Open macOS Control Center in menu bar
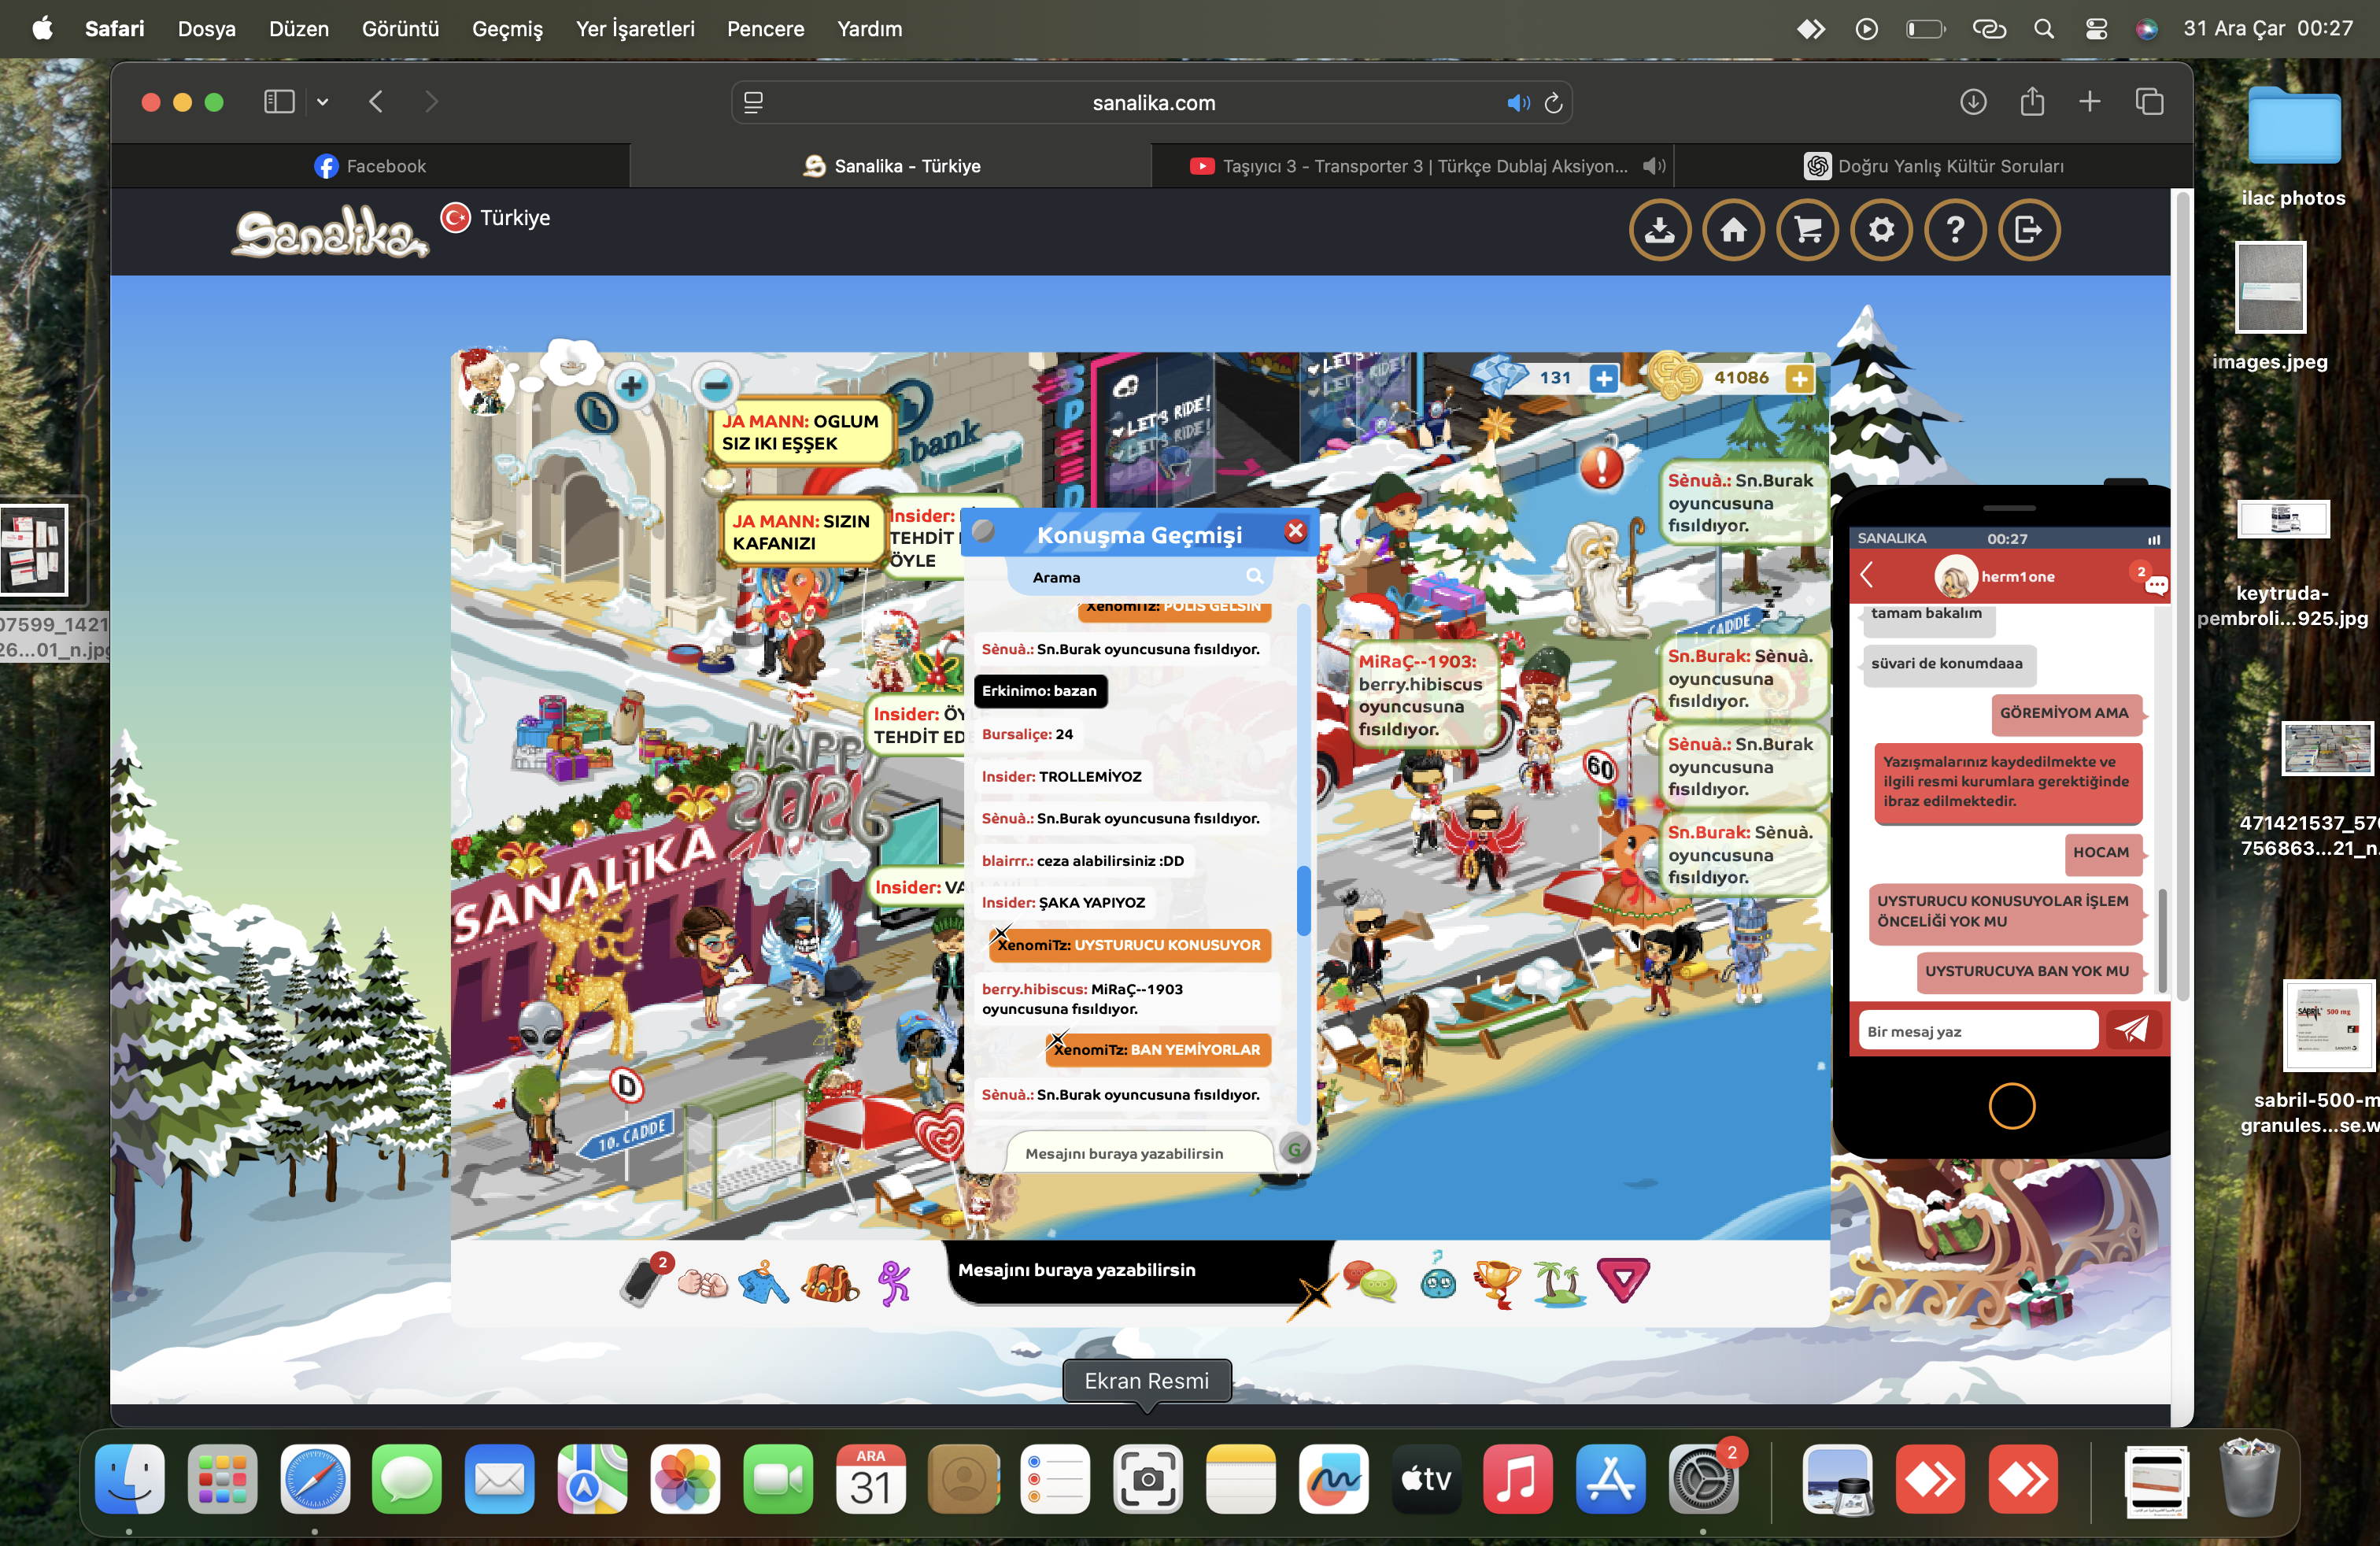 tap(2096, 29)
